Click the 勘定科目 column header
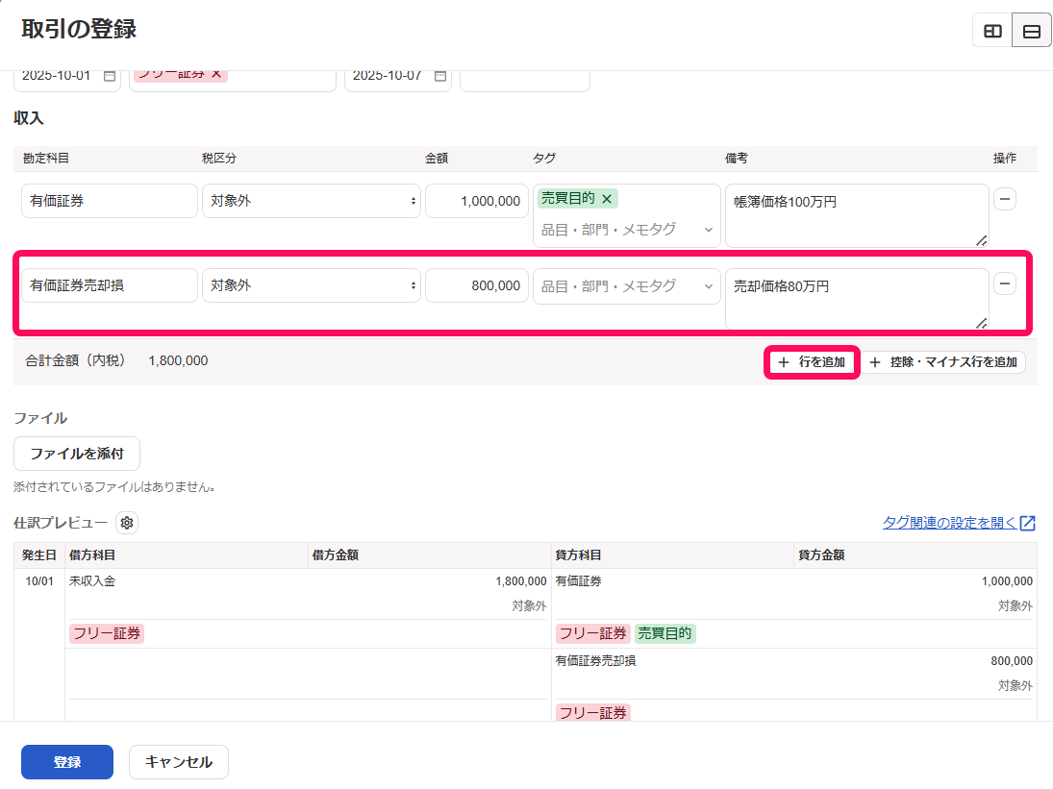The image size is (1053, 789). (x=45, y=159)
